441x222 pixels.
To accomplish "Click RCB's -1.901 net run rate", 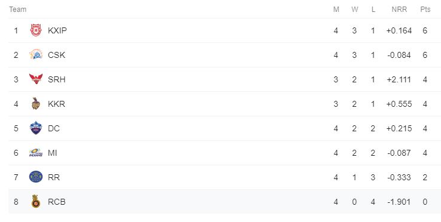I will click(x=399, y=202).
